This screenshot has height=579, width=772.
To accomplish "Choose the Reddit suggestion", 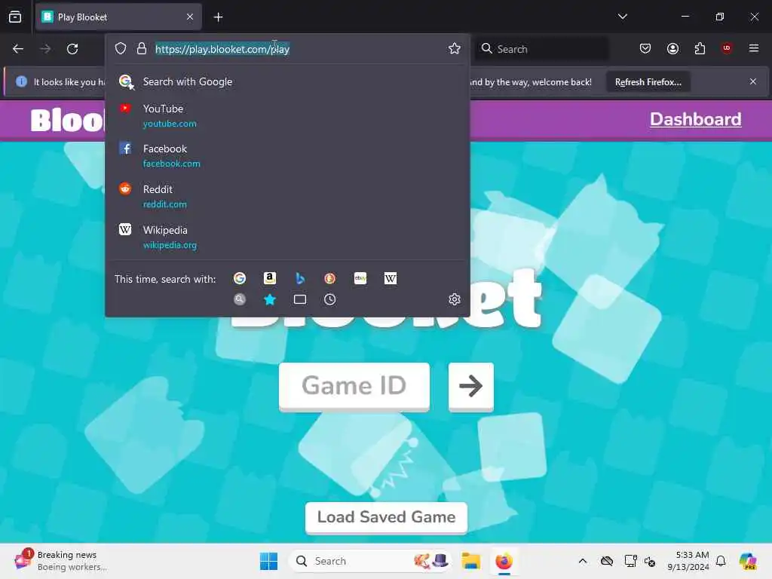I will coord(287,197).
